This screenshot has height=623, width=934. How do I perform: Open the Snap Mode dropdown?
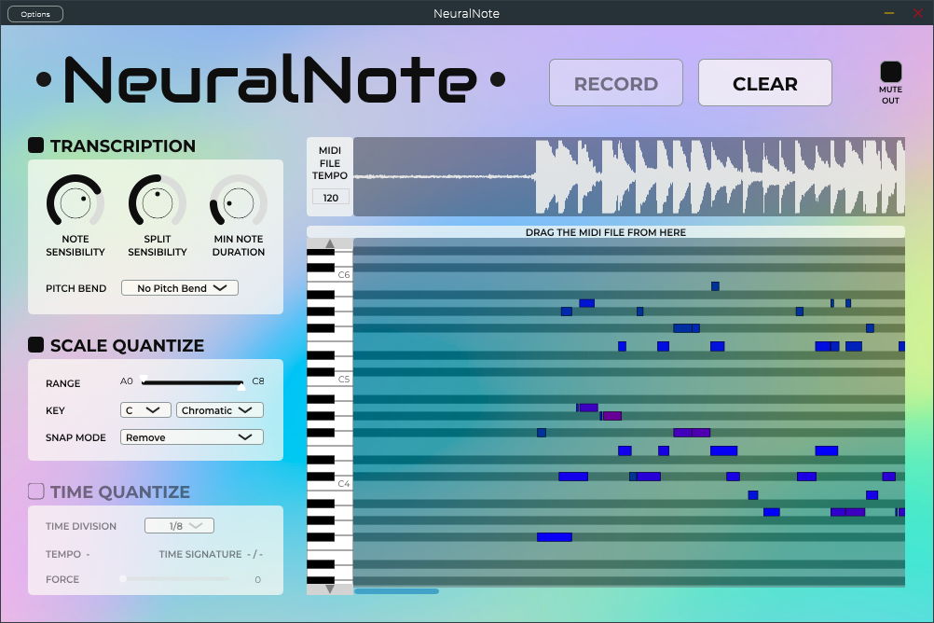[192, 437]
